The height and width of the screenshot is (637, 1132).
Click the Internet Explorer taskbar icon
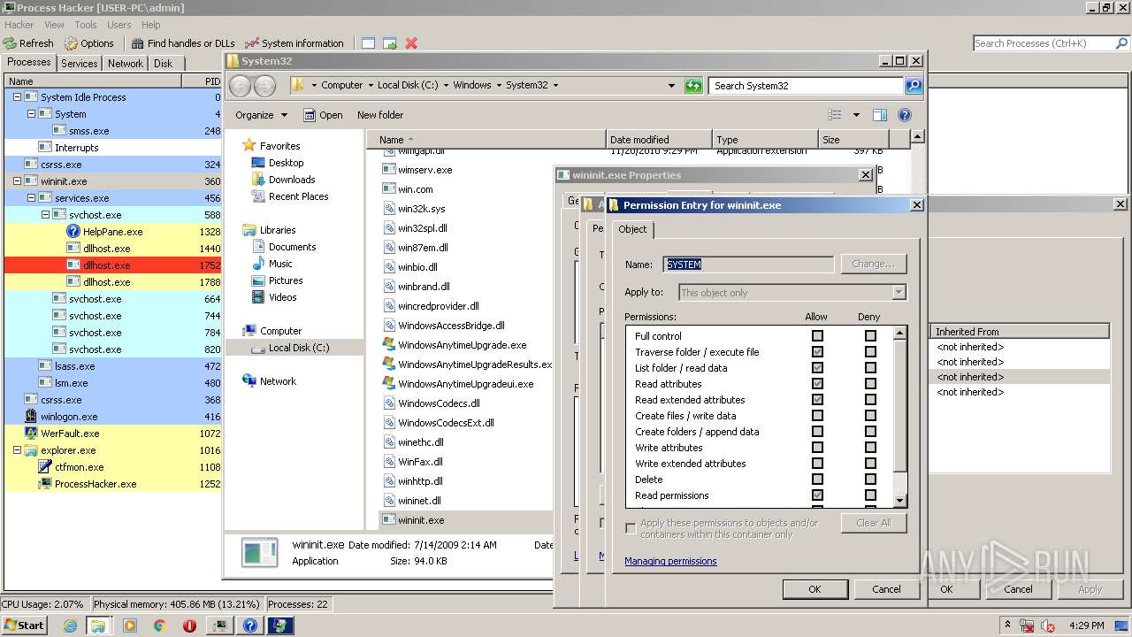point(71,625)
